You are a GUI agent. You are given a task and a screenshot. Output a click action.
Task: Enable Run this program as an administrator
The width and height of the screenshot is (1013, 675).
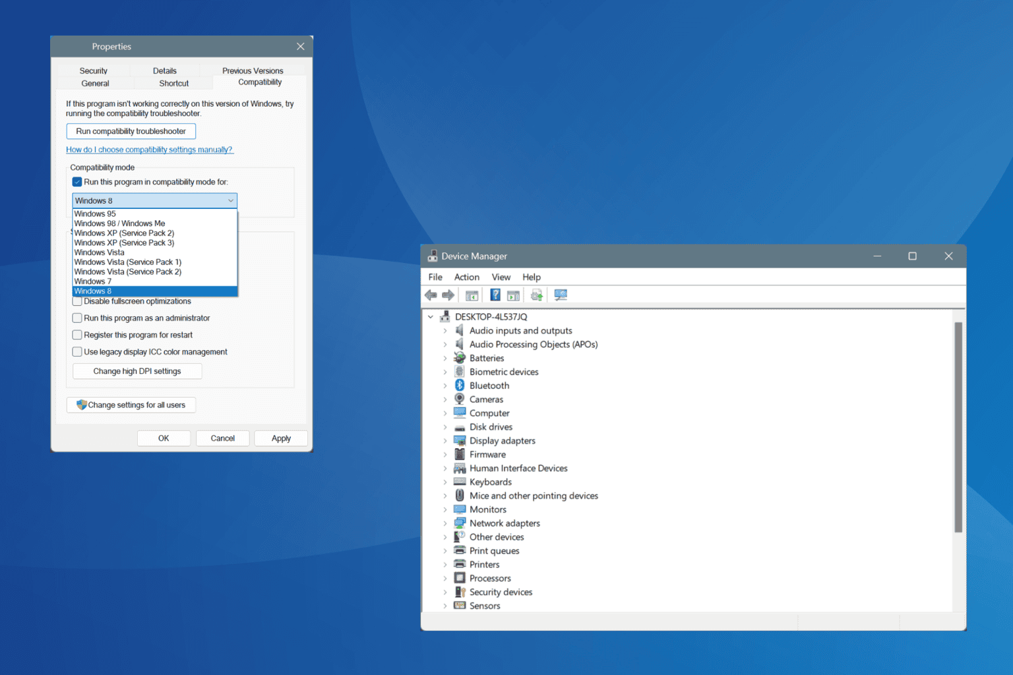[x=77, y=318]
